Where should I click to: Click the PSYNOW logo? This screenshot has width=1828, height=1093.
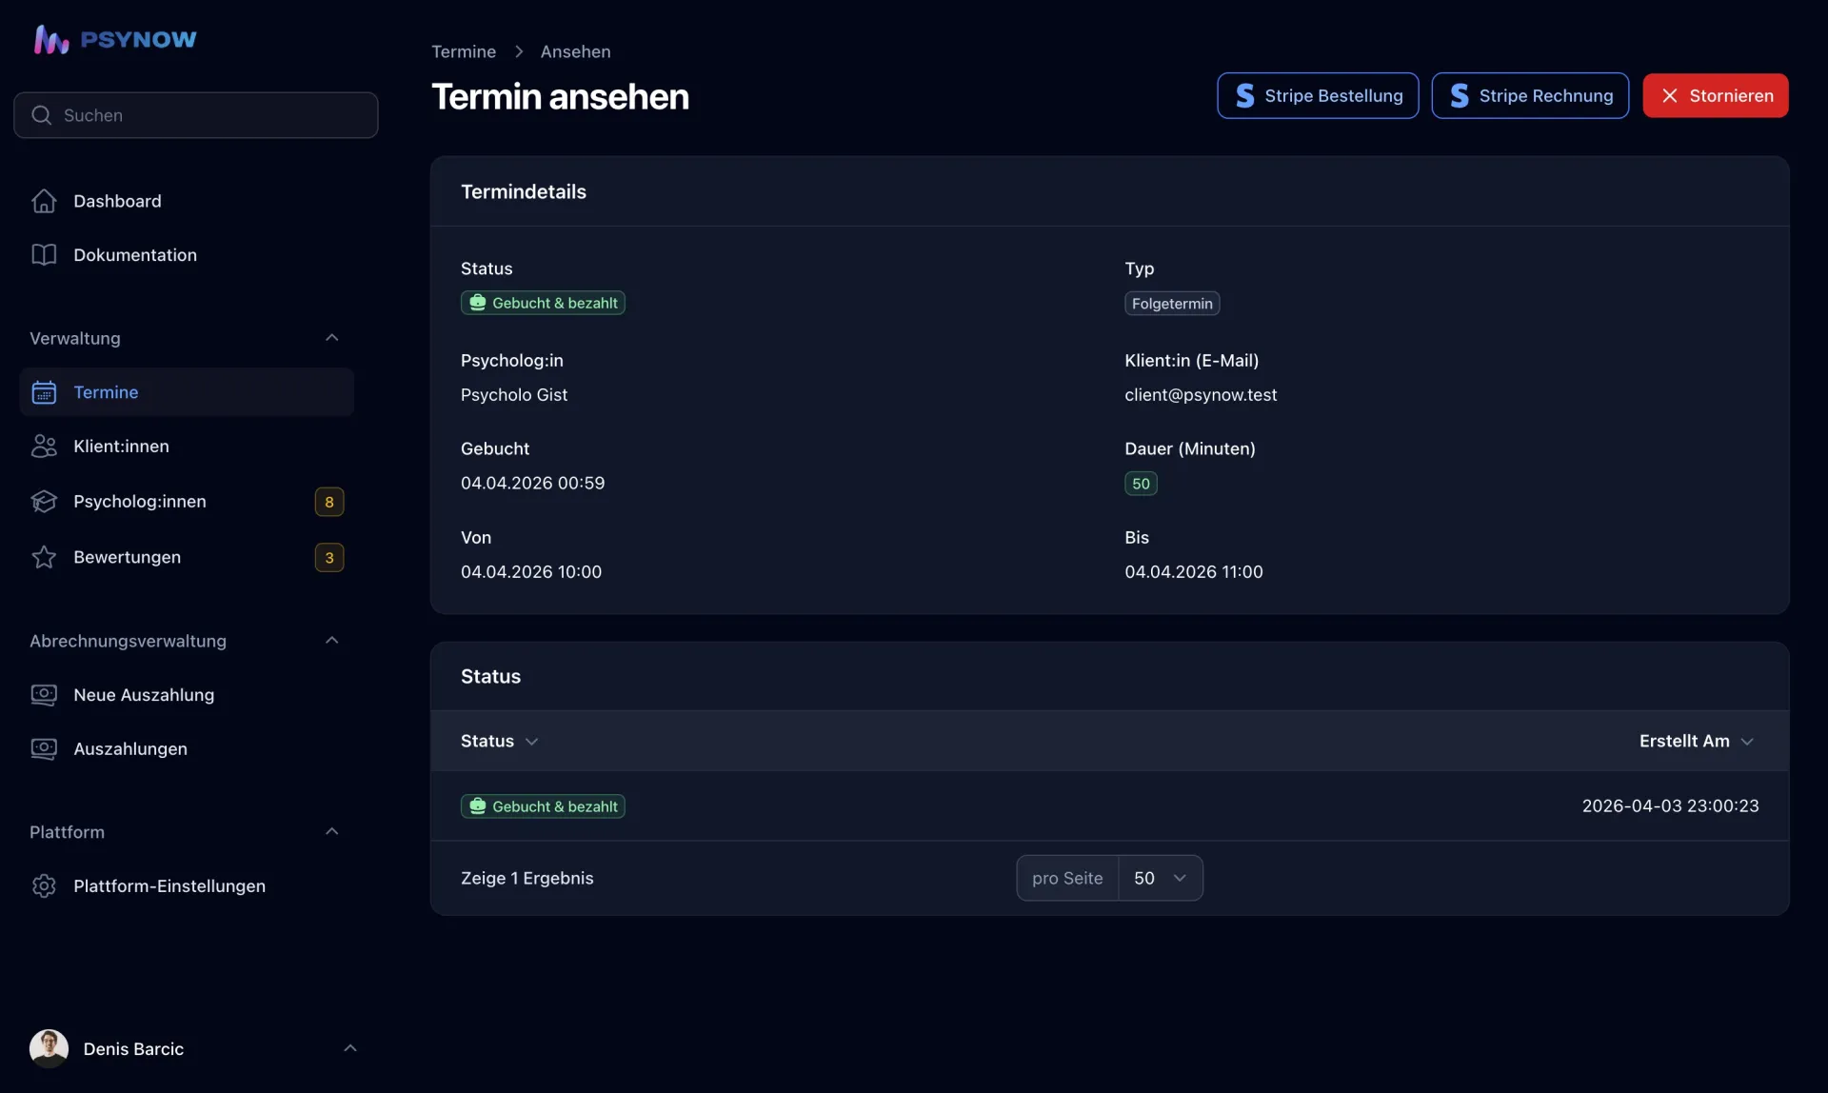pyautogui.click(x=113, y=38)
